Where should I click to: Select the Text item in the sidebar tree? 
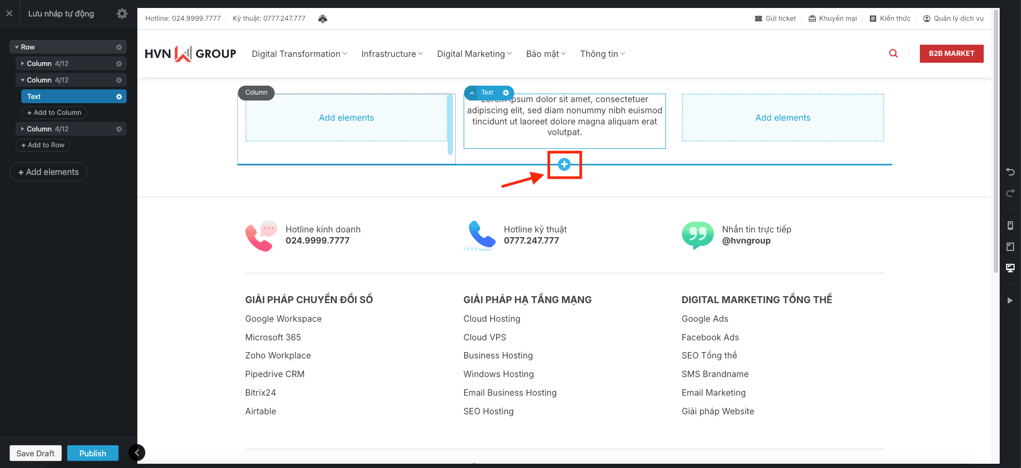pos(34,96)
